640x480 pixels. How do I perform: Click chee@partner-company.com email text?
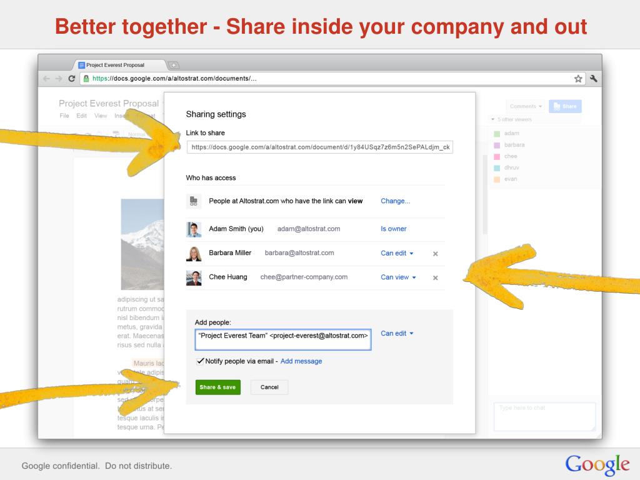(x=304, y=277)
